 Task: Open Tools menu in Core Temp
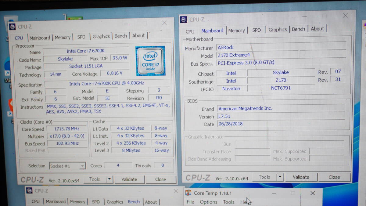click(x=229, y=202)
